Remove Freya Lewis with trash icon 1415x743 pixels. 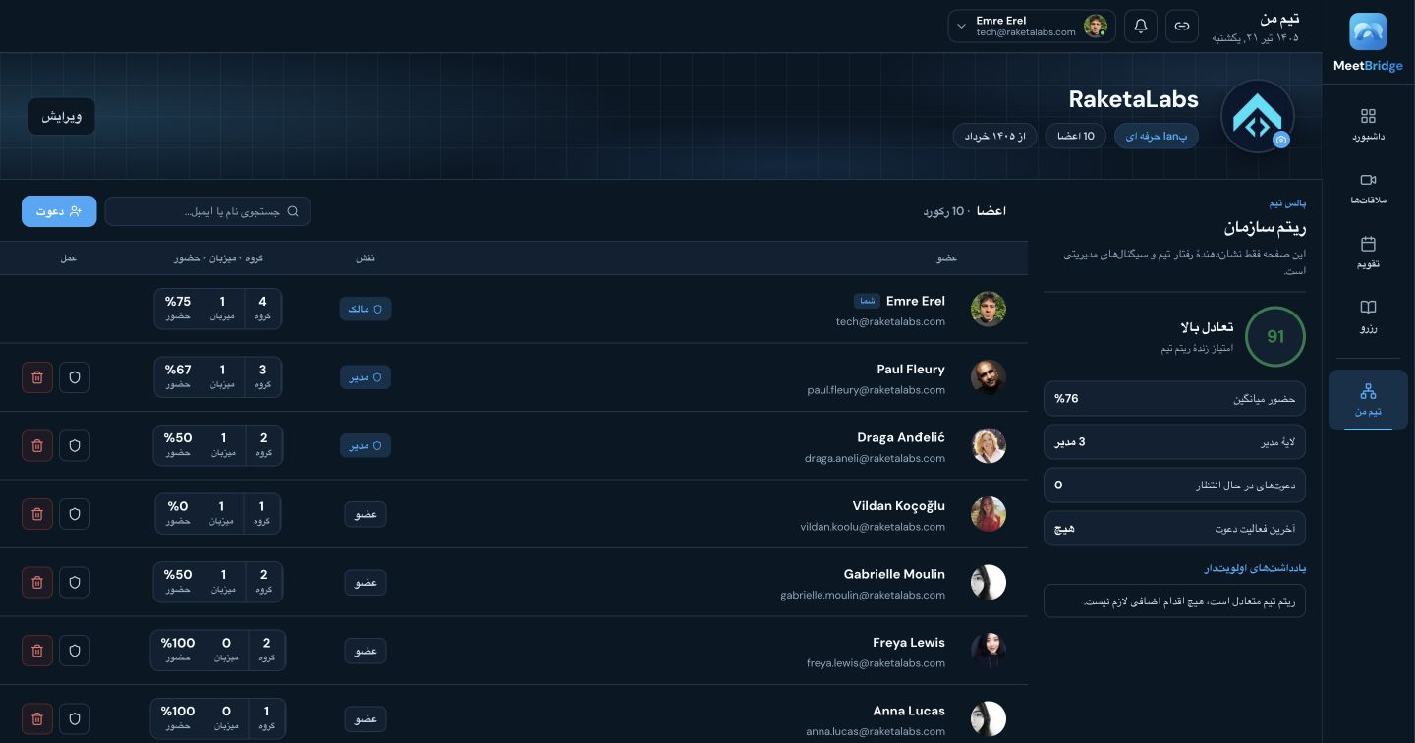(x=37, y=651)
